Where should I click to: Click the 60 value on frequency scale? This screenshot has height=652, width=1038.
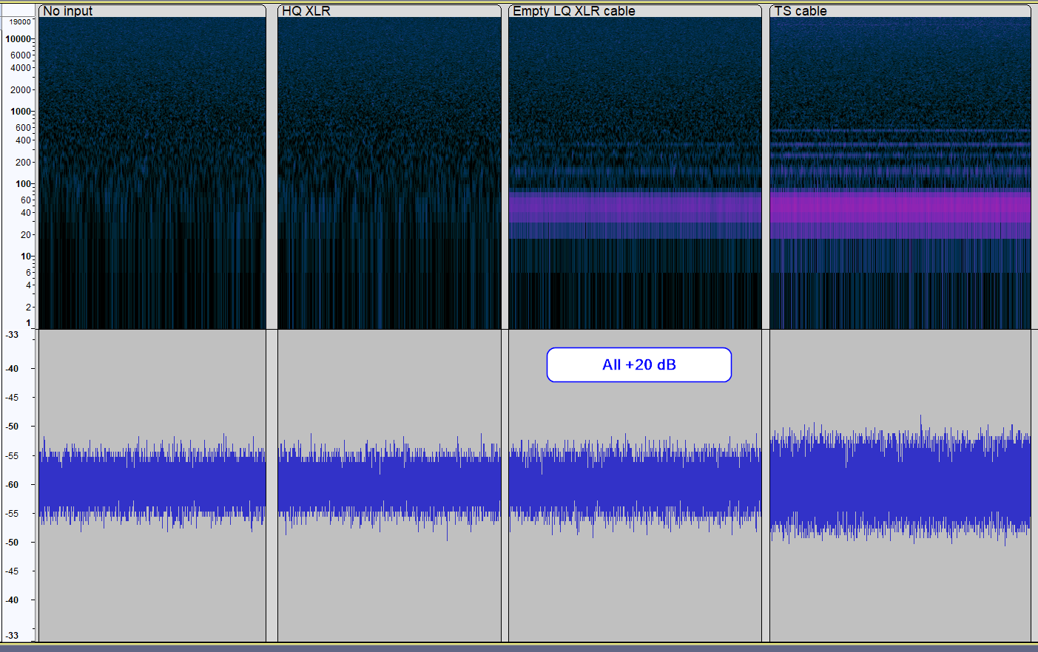pyautogui.click(x=26, y=200)
